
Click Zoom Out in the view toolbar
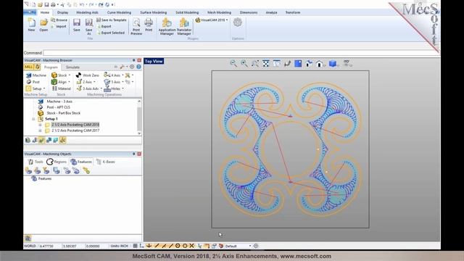pyautogui.click(x=233, y=63)
